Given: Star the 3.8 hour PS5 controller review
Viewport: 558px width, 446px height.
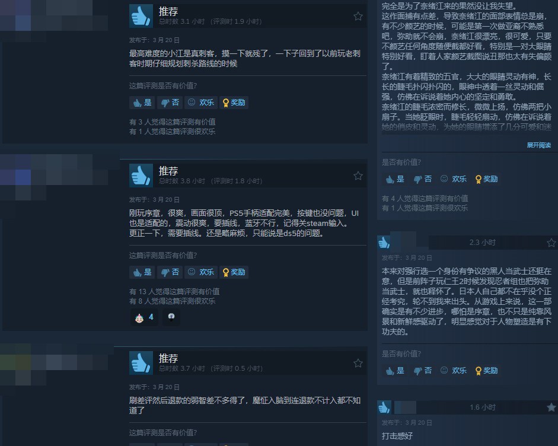Looking at the screenshot, I should click(x=358, y=176).
